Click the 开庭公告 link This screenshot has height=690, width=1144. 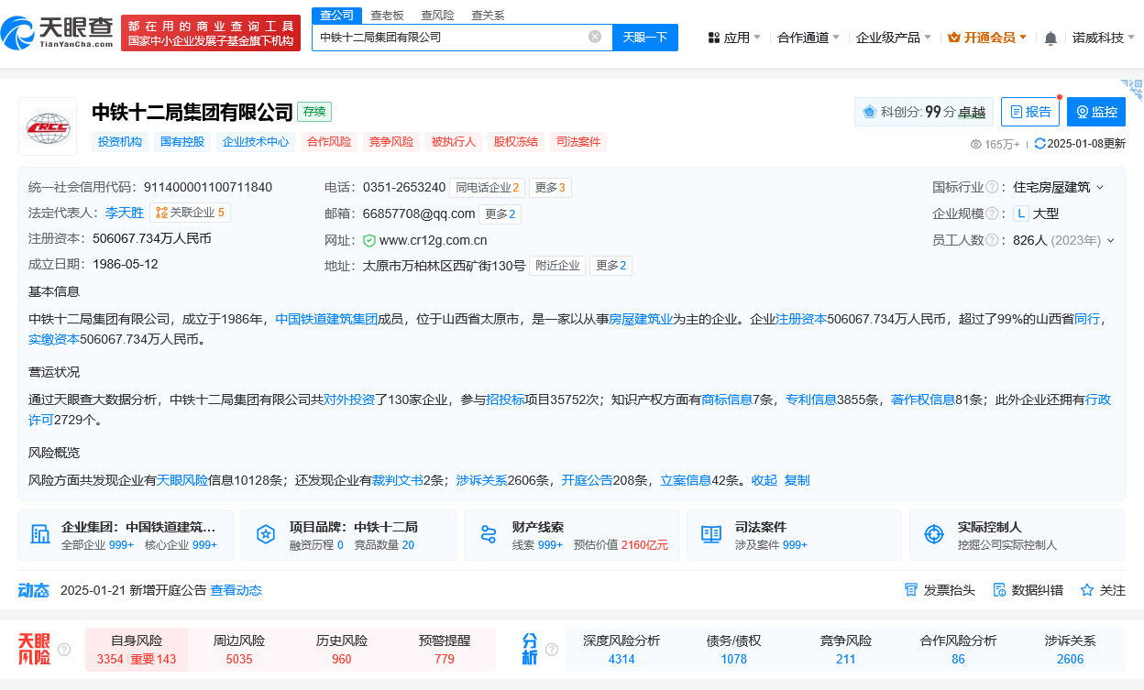[587, 480]
